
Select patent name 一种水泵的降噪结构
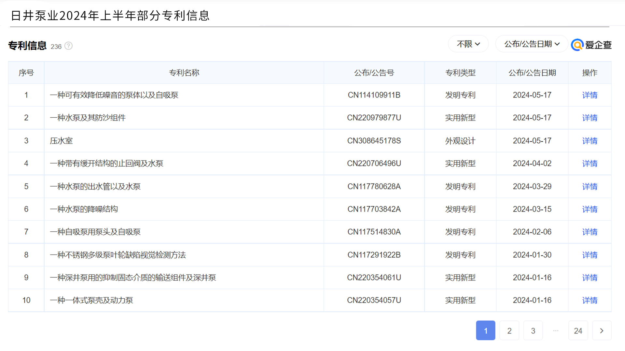(x=84, y=209)
